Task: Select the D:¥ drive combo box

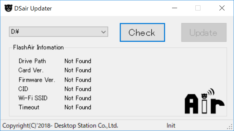Action: [x=59, y=31]
